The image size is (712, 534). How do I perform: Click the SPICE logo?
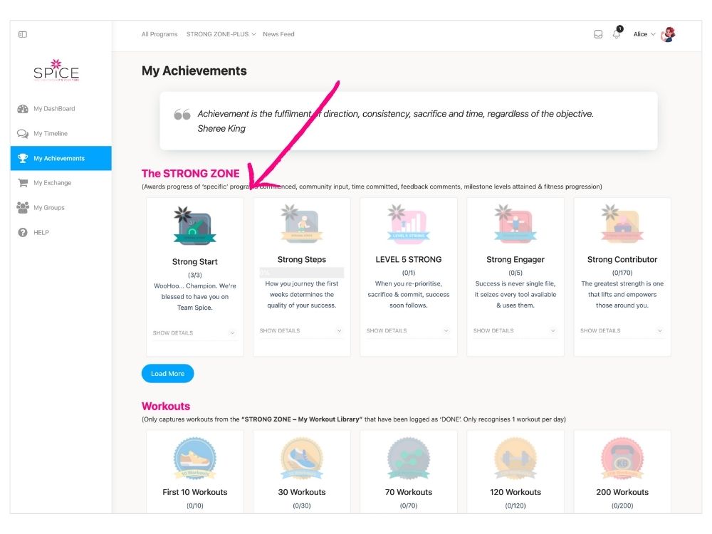tap(56, 71)
